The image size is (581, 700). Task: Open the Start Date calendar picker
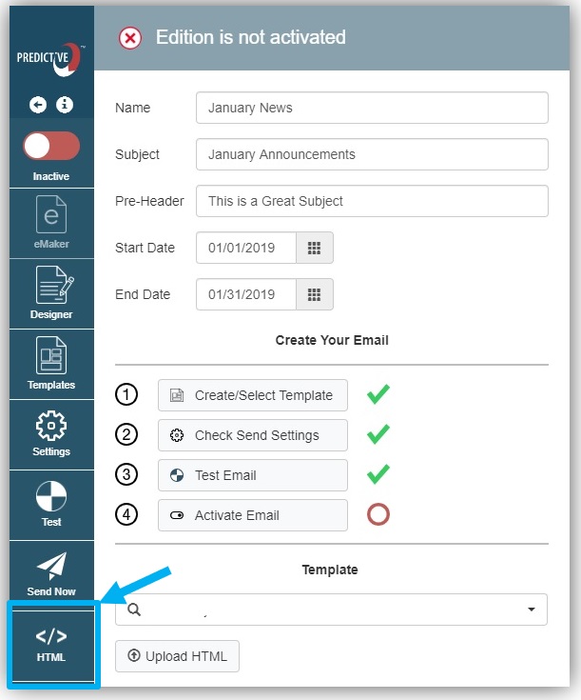[x=315, y=248]
